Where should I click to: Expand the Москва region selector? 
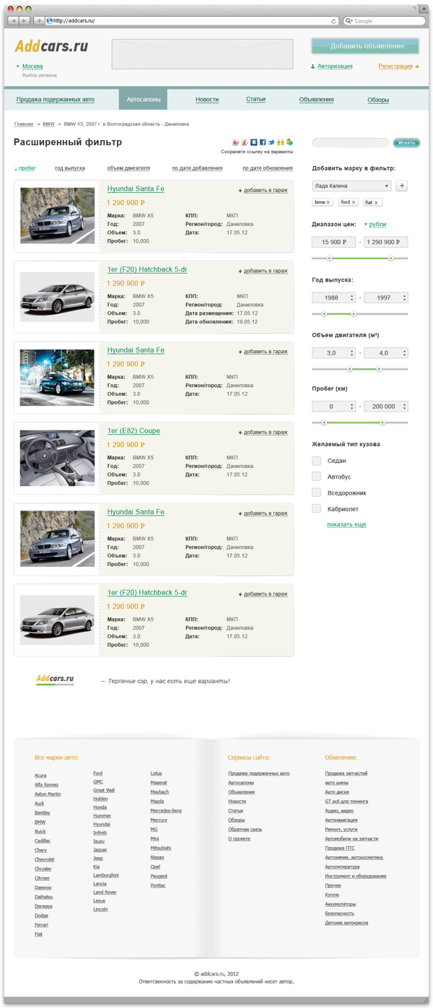pyautogui.click(x=32, y=66)
